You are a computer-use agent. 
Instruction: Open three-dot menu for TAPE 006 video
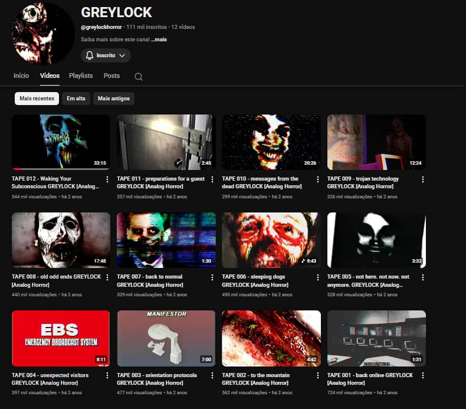point(317,277)
